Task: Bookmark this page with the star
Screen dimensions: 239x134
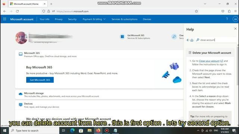Action: [x=196, y=11]
